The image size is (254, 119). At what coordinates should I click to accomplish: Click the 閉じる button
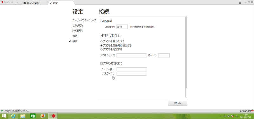177,103
